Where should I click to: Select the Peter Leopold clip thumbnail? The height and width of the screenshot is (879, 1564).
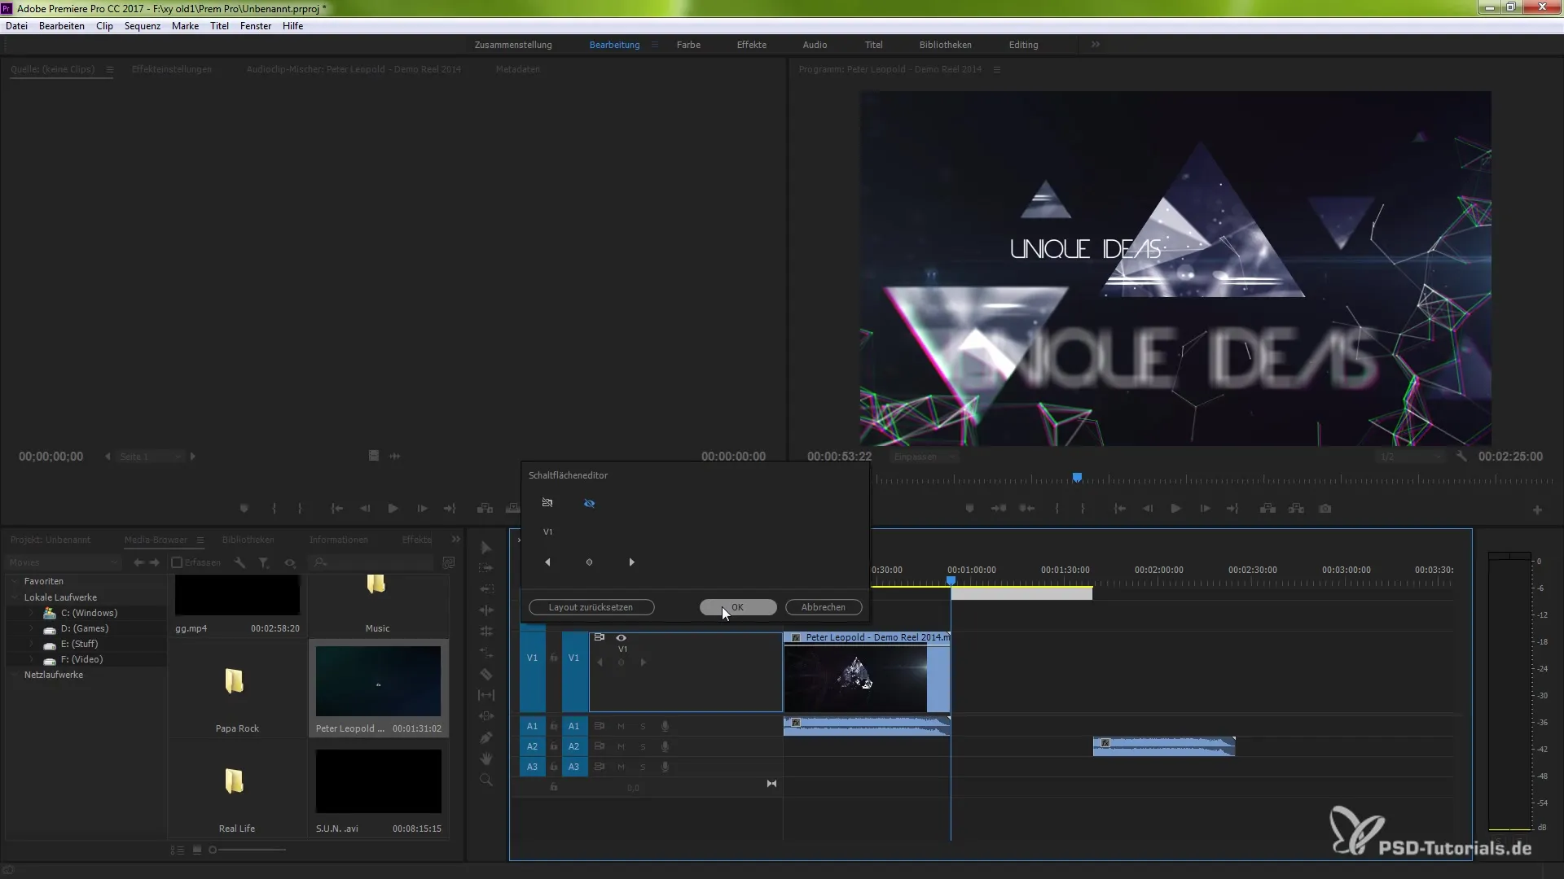[x=378, y=681]
